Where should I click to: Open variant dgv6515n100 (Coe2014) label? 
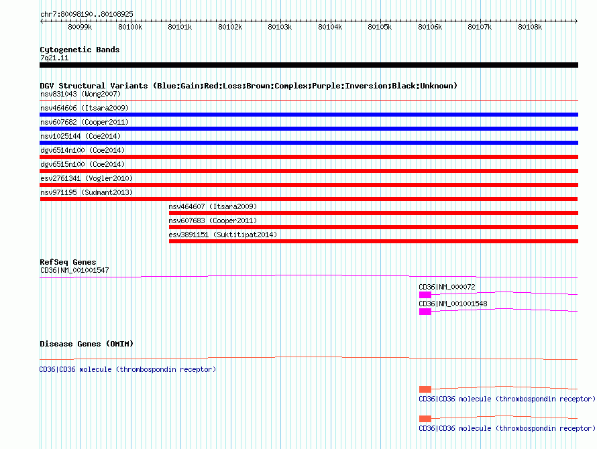[83, 164]
